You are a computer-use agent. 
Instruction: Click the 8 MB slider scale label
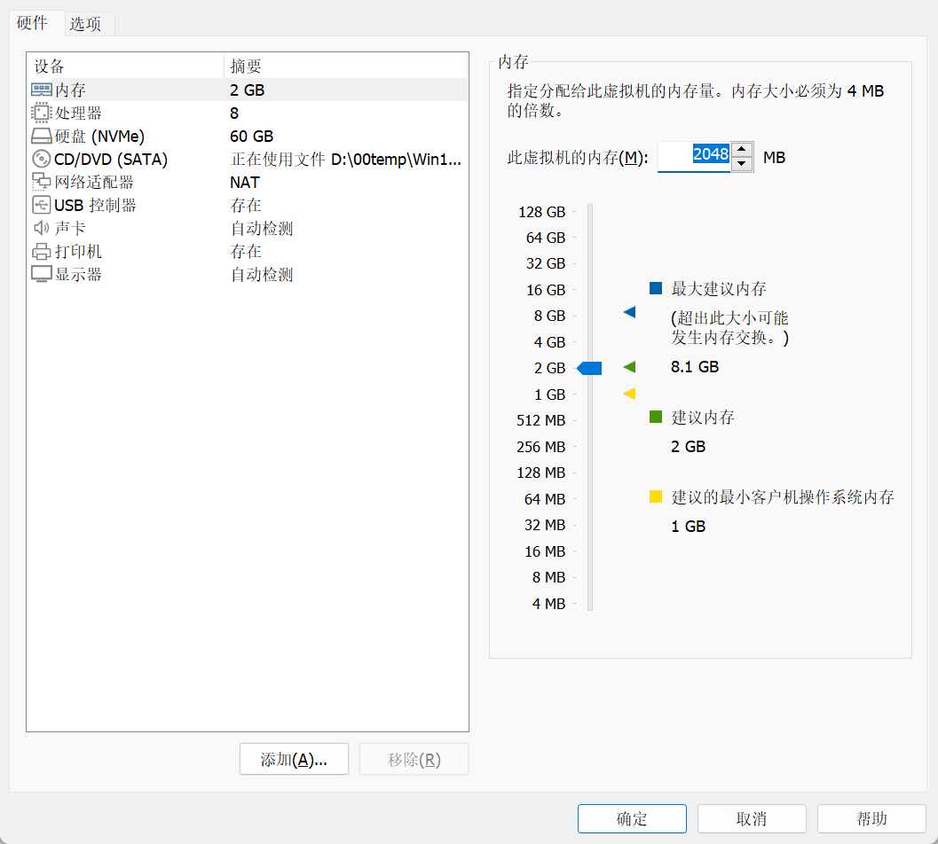pos(548,577)
